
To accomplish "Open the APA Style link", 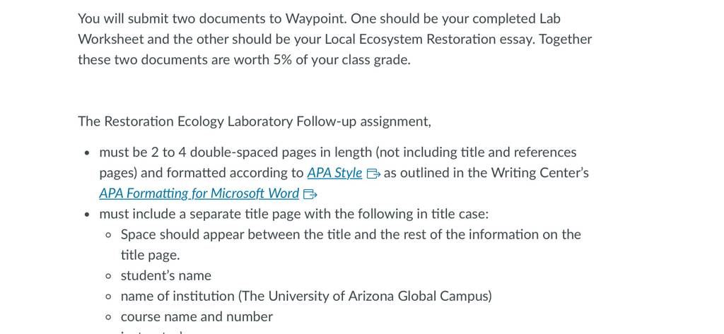I will pos(334,172).
